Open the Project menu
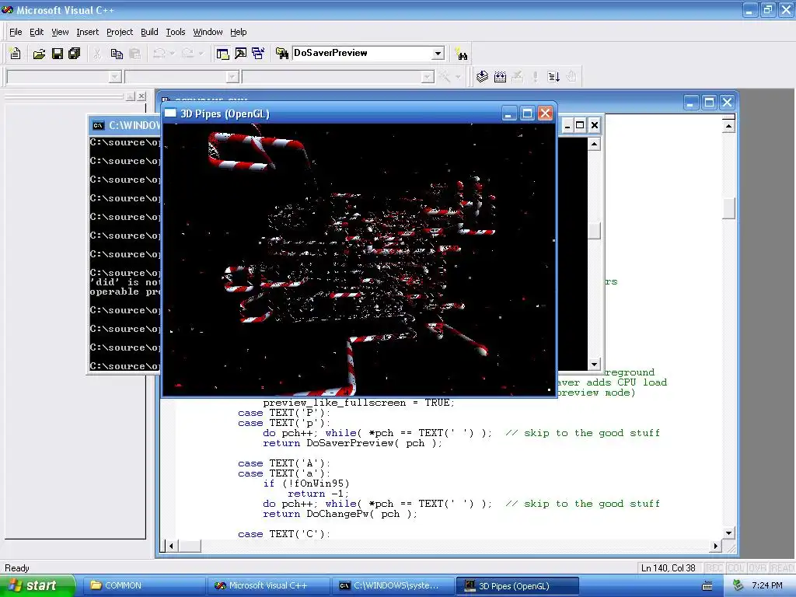Viewport: 796px width, 597px height. click(x=120, y=32)
